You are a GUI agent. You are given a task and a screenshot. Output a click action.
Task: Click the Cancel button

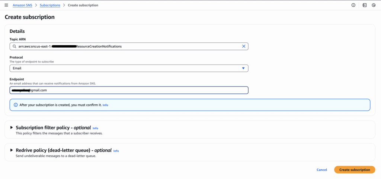[322, 170]
